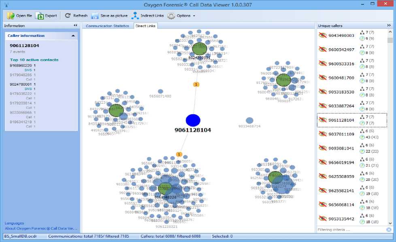Viewport: 396px width, 242px height.
Task: Click the isolated node 9033408714
Action: point(249,120)
